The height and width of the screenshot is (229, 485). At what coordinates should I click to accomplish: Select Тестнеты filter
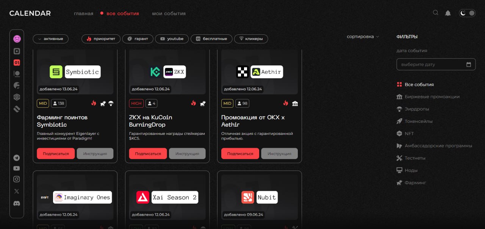tap(411, 158)
